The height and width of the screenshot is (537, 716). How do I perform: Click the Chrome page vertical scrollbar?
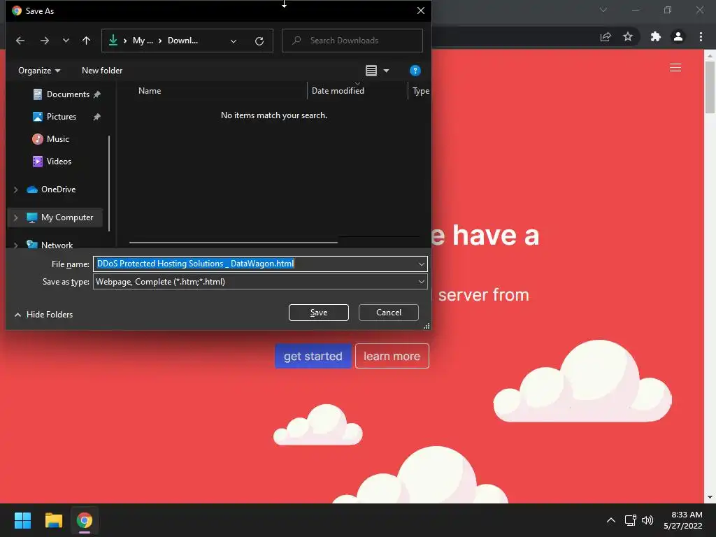pos(710,87)
